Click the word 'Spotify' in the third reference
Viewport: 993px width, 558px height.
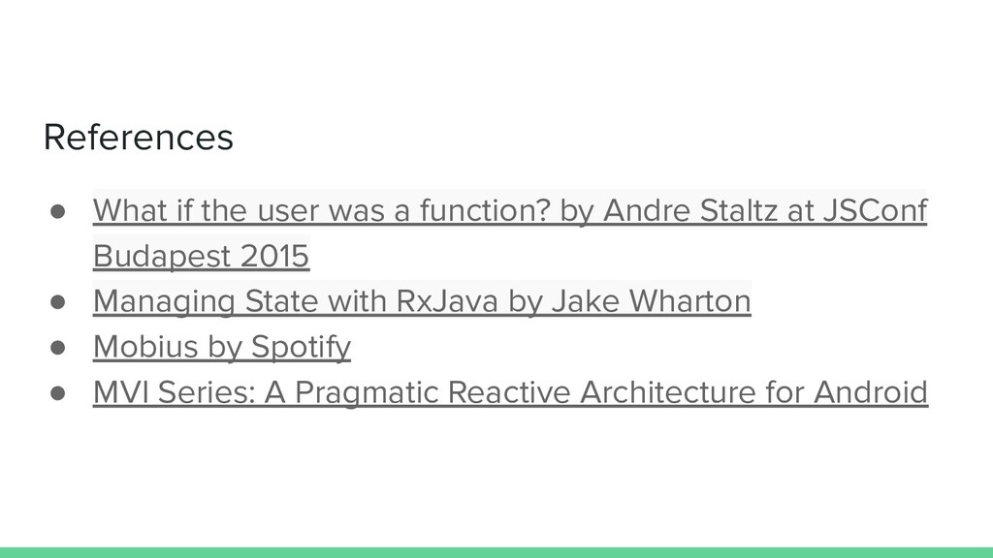(x=301, y=347)
